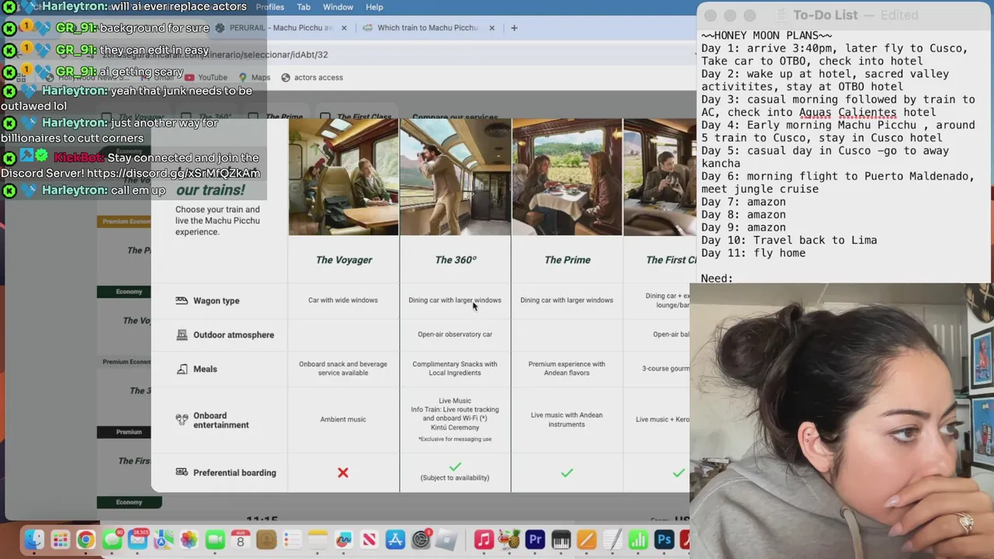The height and width of the screenshot is (559, 994).
Task: Switch to the PERURAIL Machu Picchu tab
Action: pos(281,28)
